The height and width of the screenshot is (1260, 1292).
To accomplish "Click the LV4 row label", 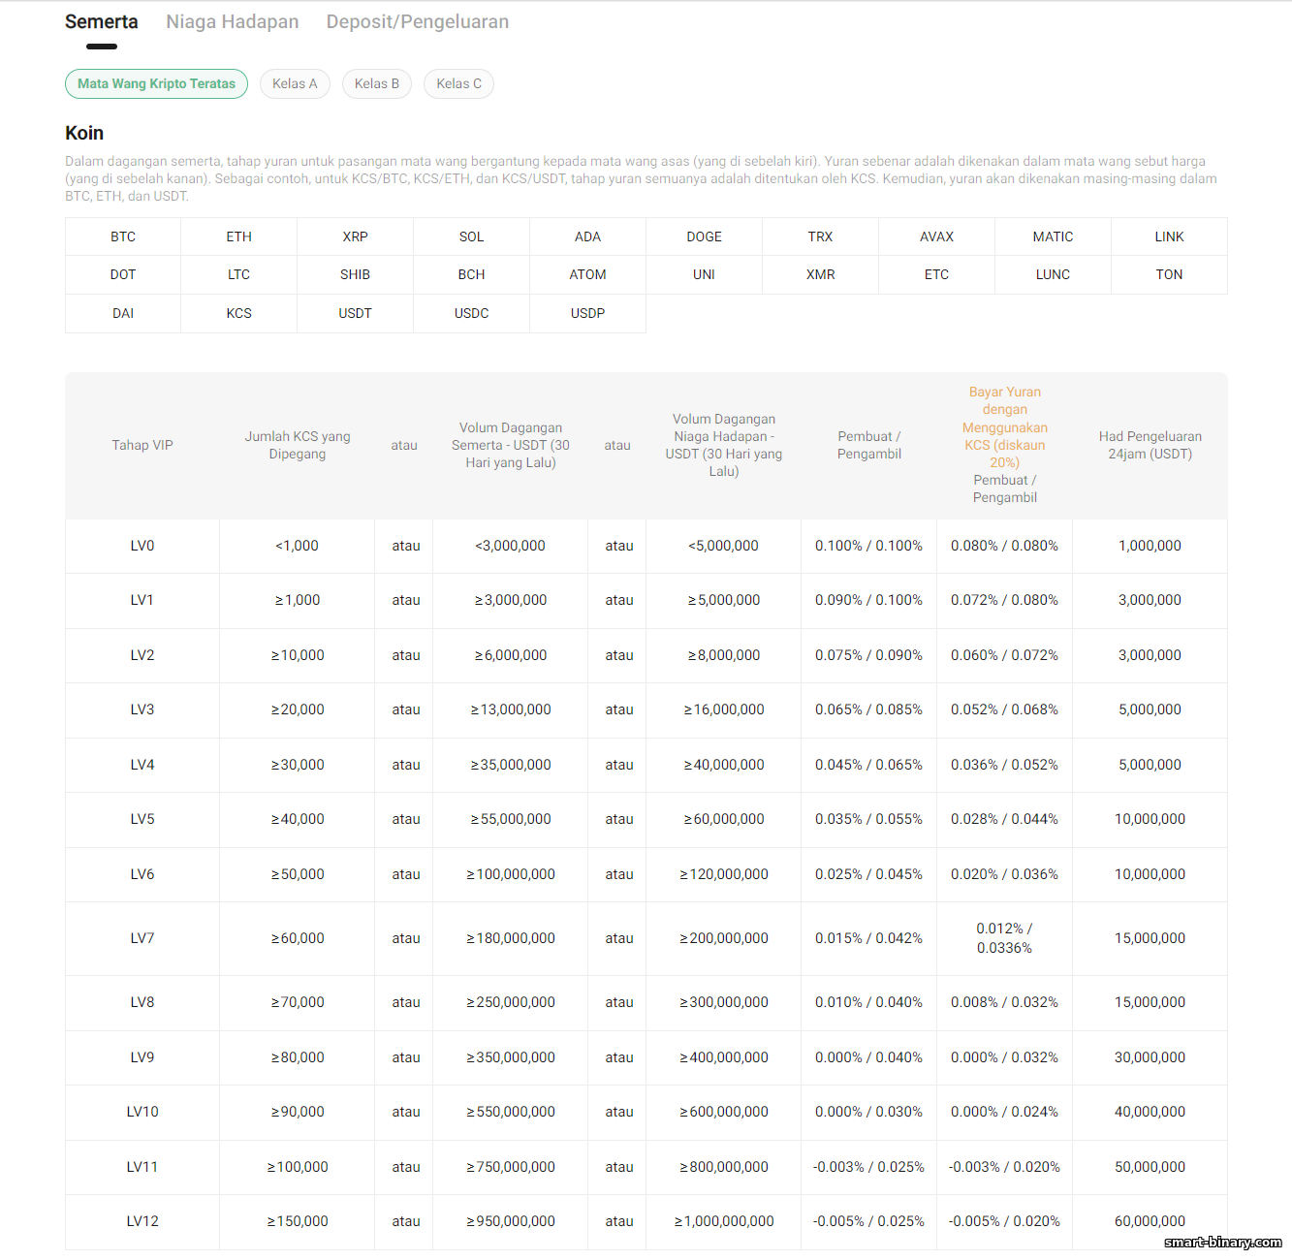I will click(142, 766).
